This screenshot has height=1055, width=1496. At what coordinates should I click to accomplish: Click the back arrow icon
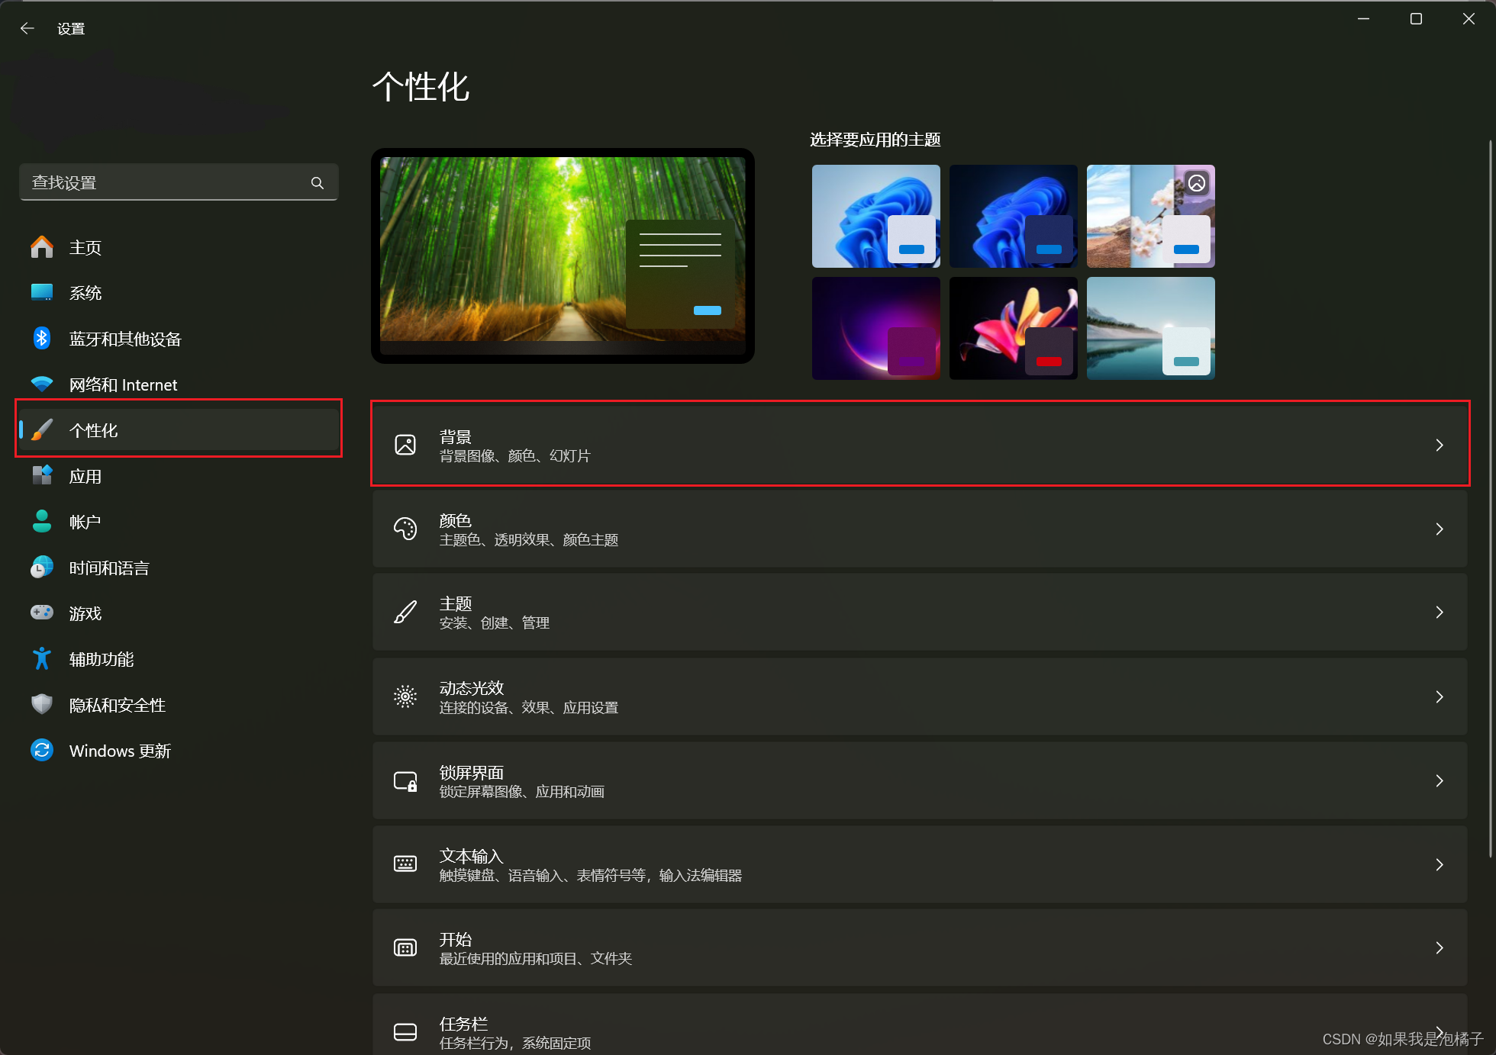[27, 28]
